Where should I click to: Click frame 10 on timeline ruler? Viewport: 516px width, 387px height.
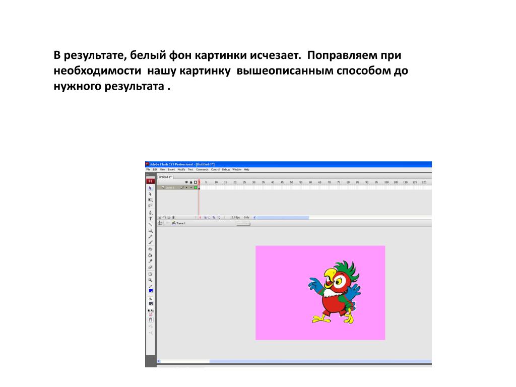pos(216,182)
